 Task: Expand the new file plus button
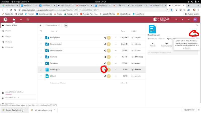click(66, 25)
